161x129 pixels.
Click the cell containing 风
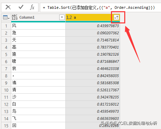(x=38, y=26)
